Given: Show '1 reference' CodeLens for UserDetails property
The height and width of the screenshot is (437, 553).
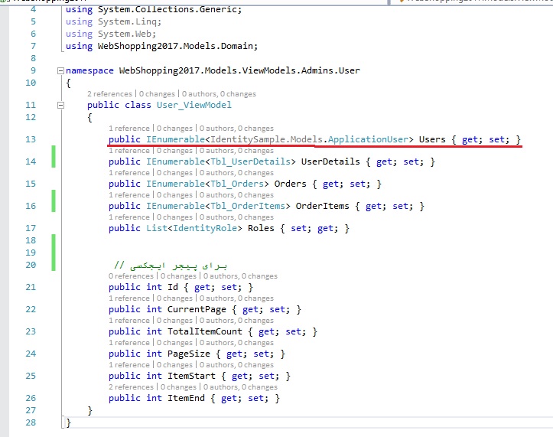Looking at the screenshot, I should (129, 151).
